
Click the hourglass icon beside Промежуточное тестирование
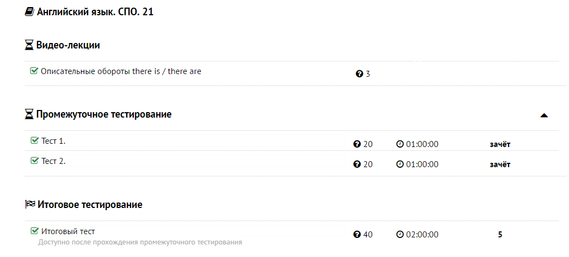tap(29, 114)
